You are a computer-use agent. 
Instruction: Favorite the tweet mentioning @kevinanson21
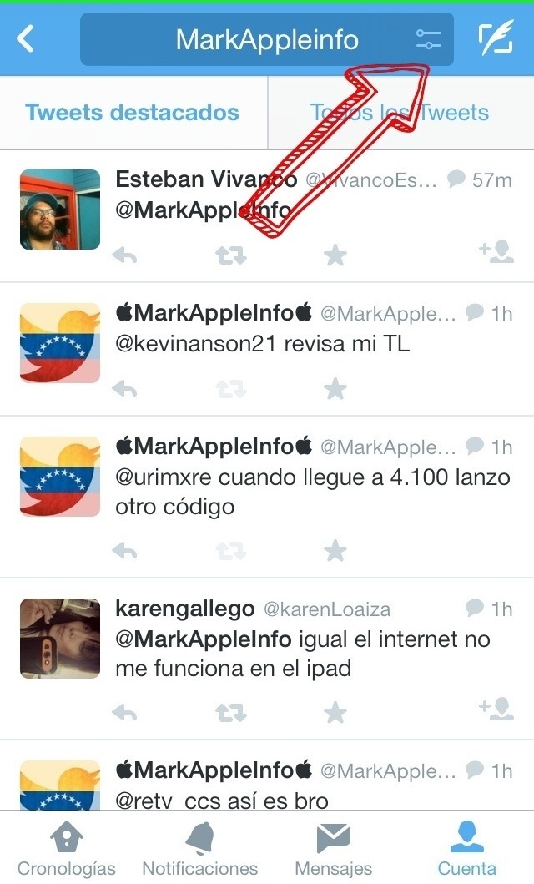[x=335, y=388]
